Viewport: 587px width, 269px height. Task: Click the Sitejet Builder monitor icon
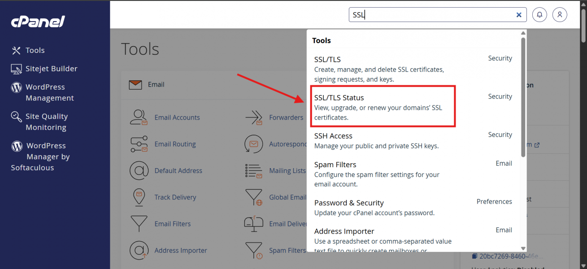pos(16,69)
